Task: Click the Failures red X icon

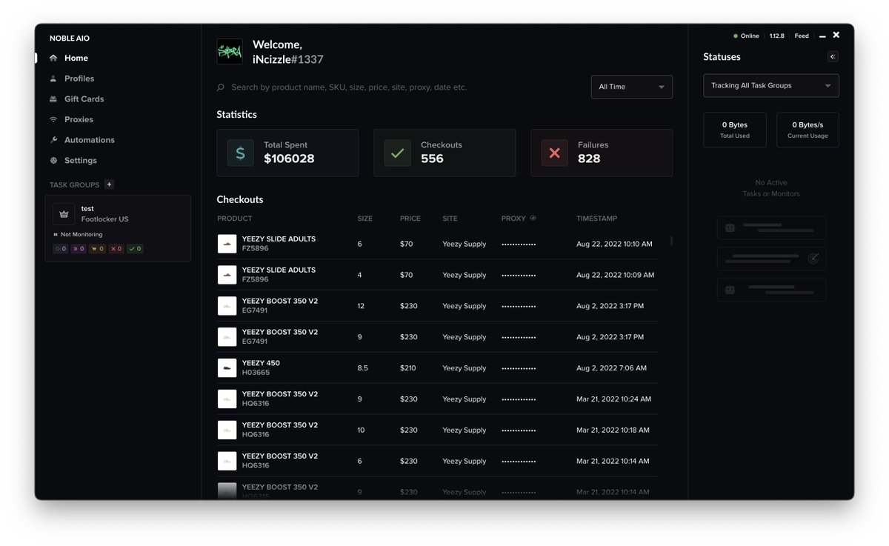Action: tap(555, 153)
